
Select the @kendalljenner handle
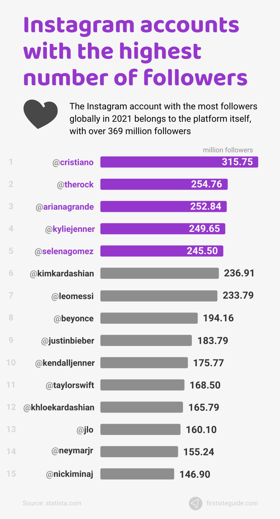point(65,363)
